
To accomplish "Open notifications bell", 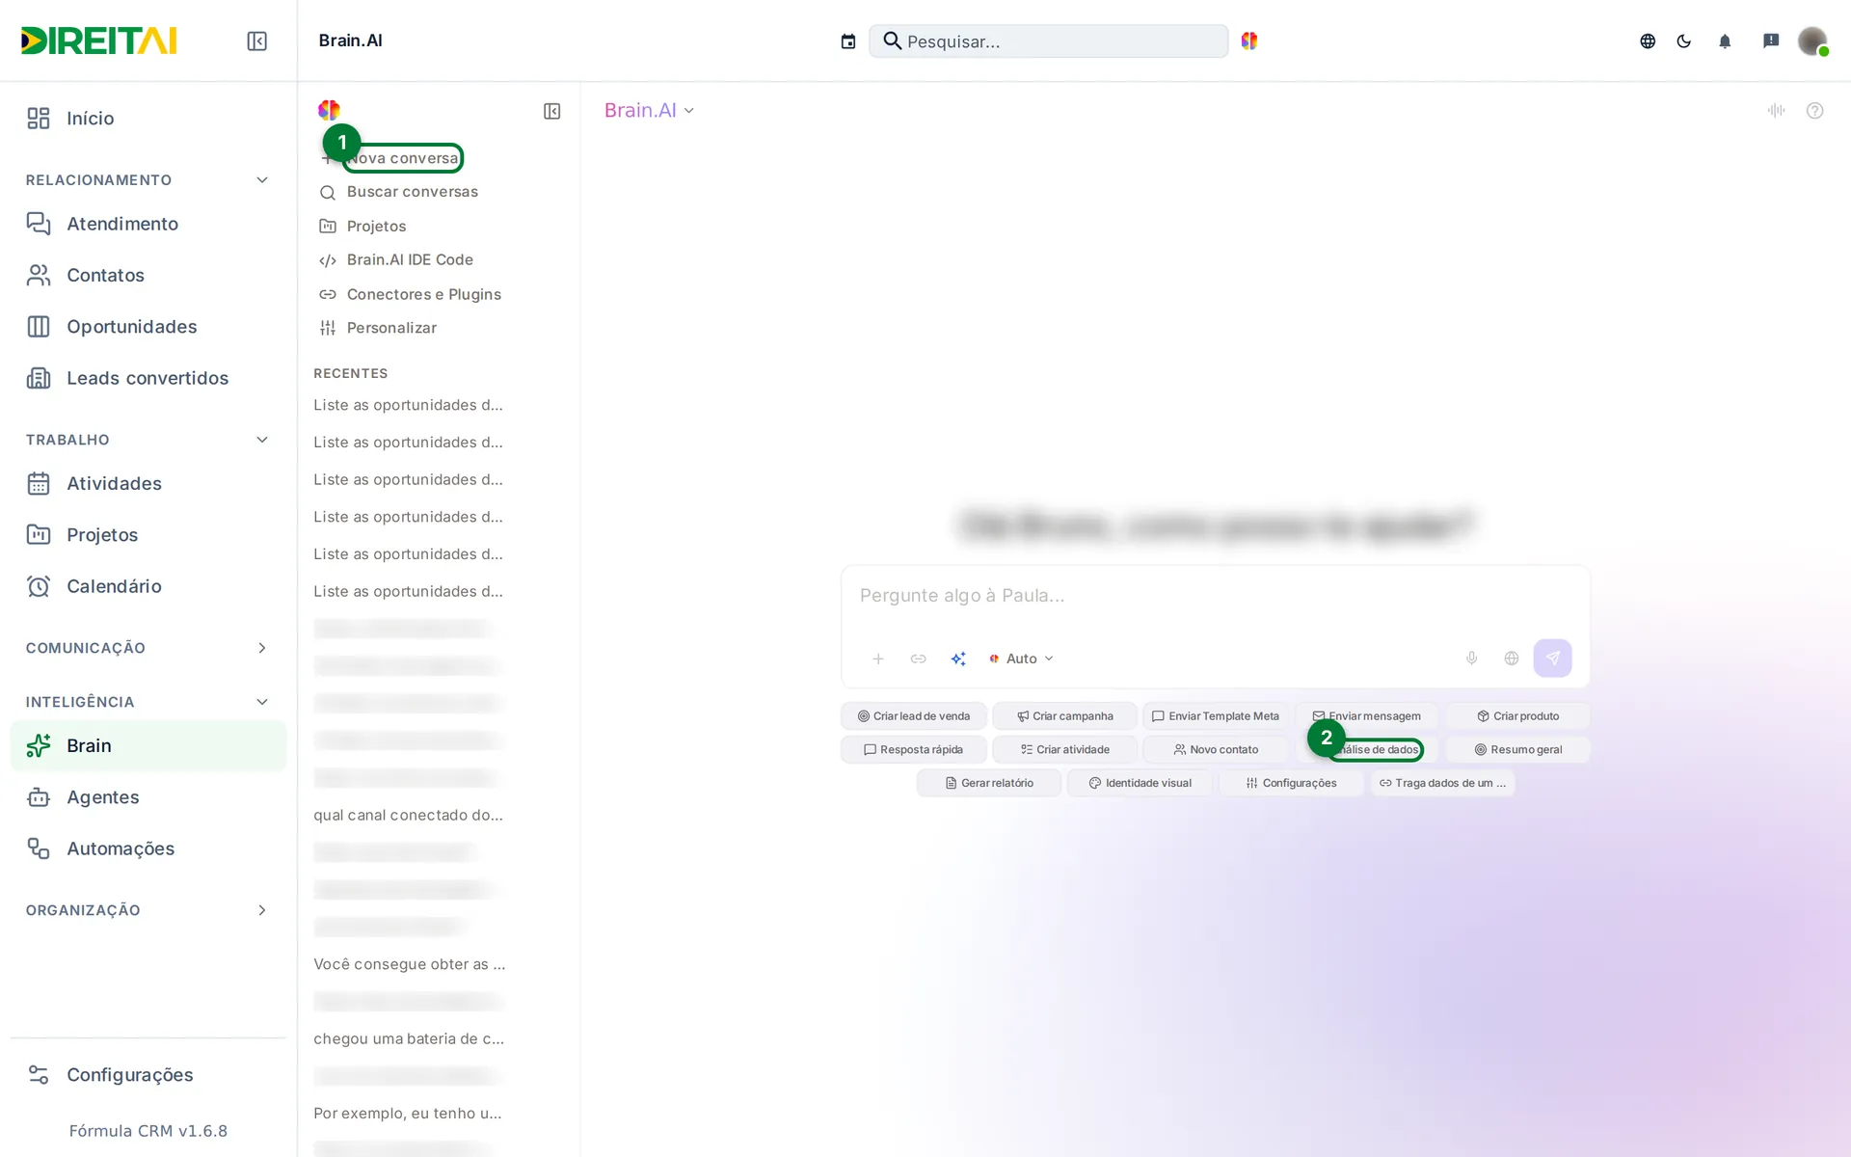I will 1725,41.
